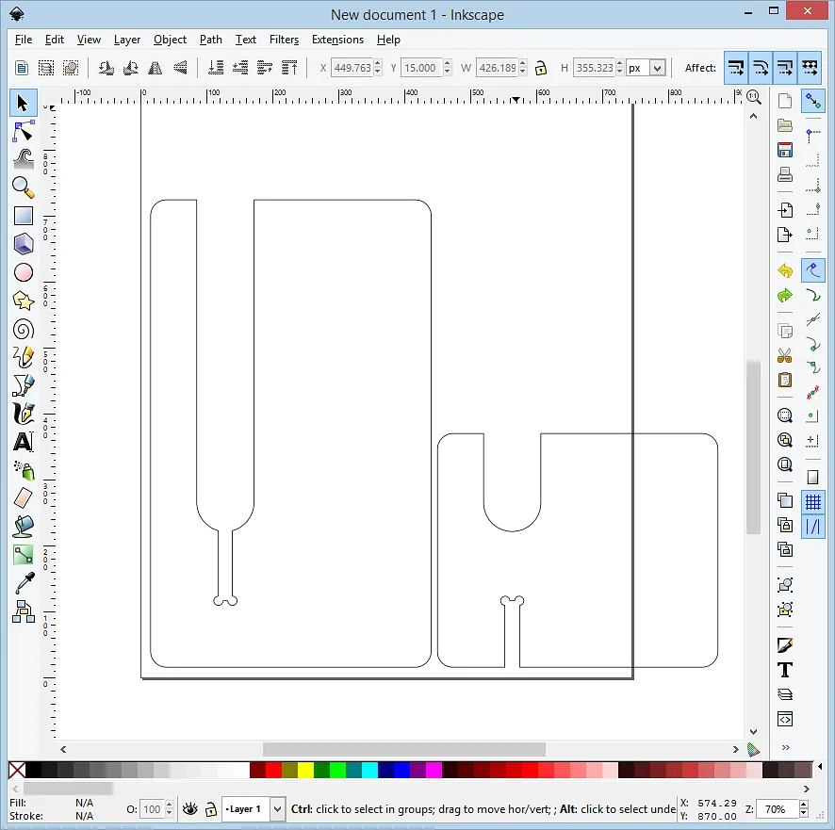Open the Filters menu

284,40
